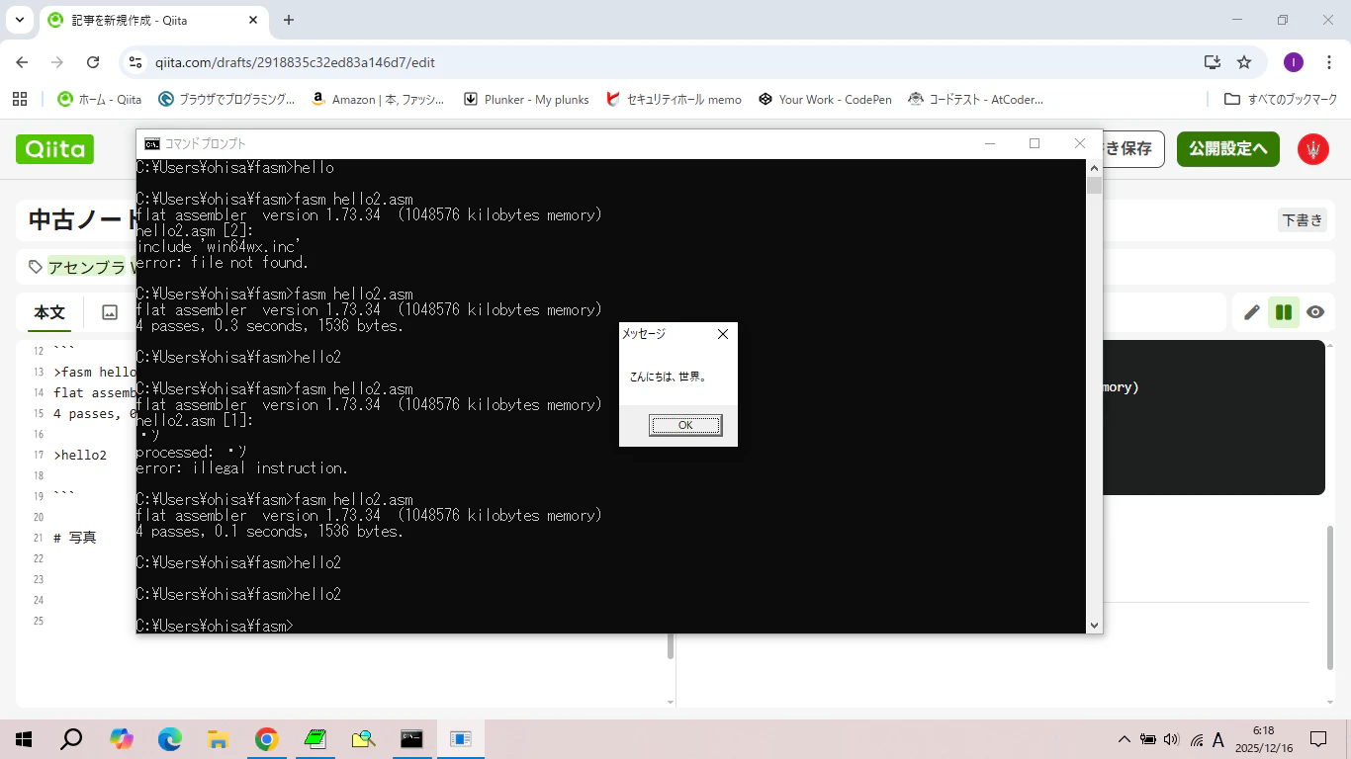Open the notification center icon

click(x=1318, y=739)
